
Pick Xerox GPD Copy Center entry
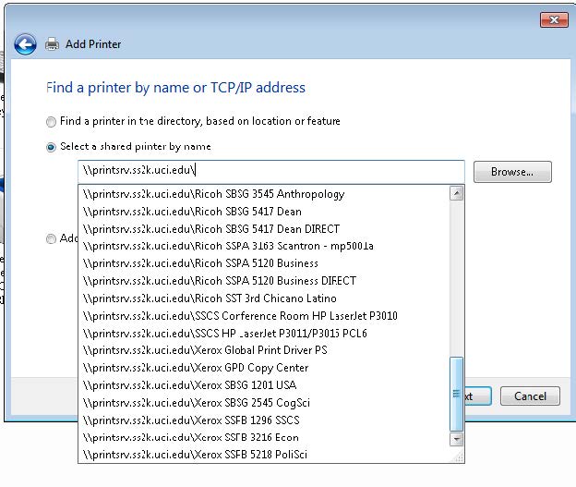click(196, 368)
